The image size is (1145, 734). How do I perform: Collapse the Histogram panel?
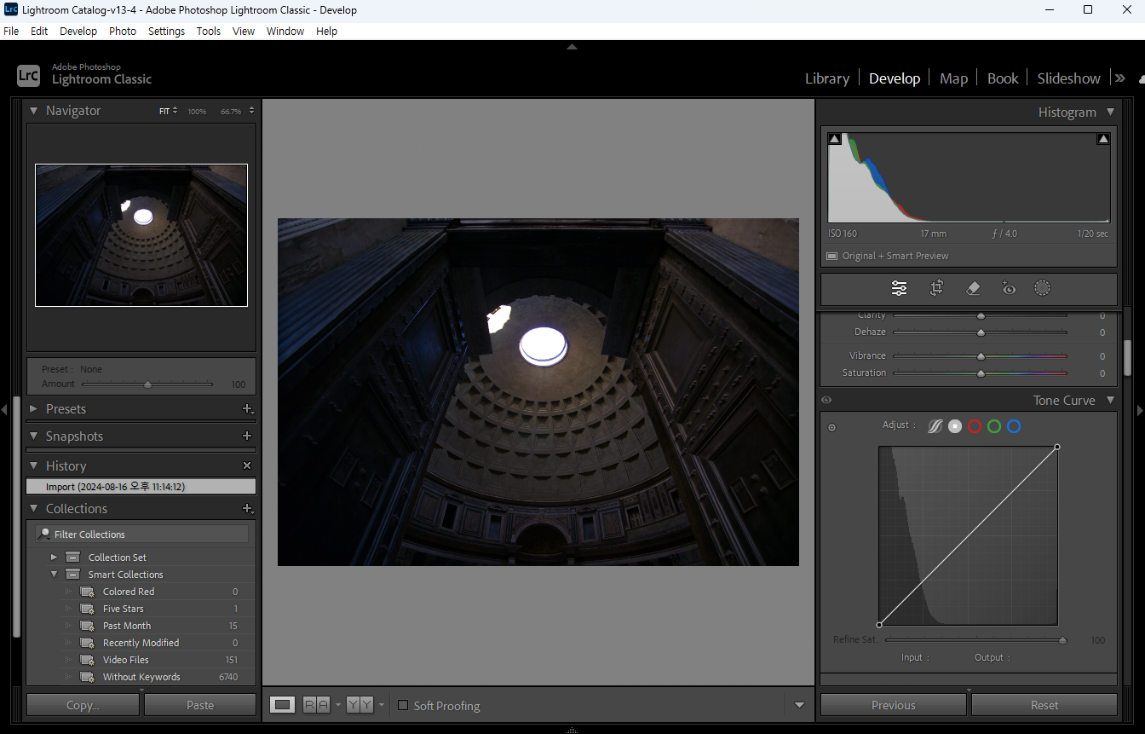click(x=1110, y=112)
